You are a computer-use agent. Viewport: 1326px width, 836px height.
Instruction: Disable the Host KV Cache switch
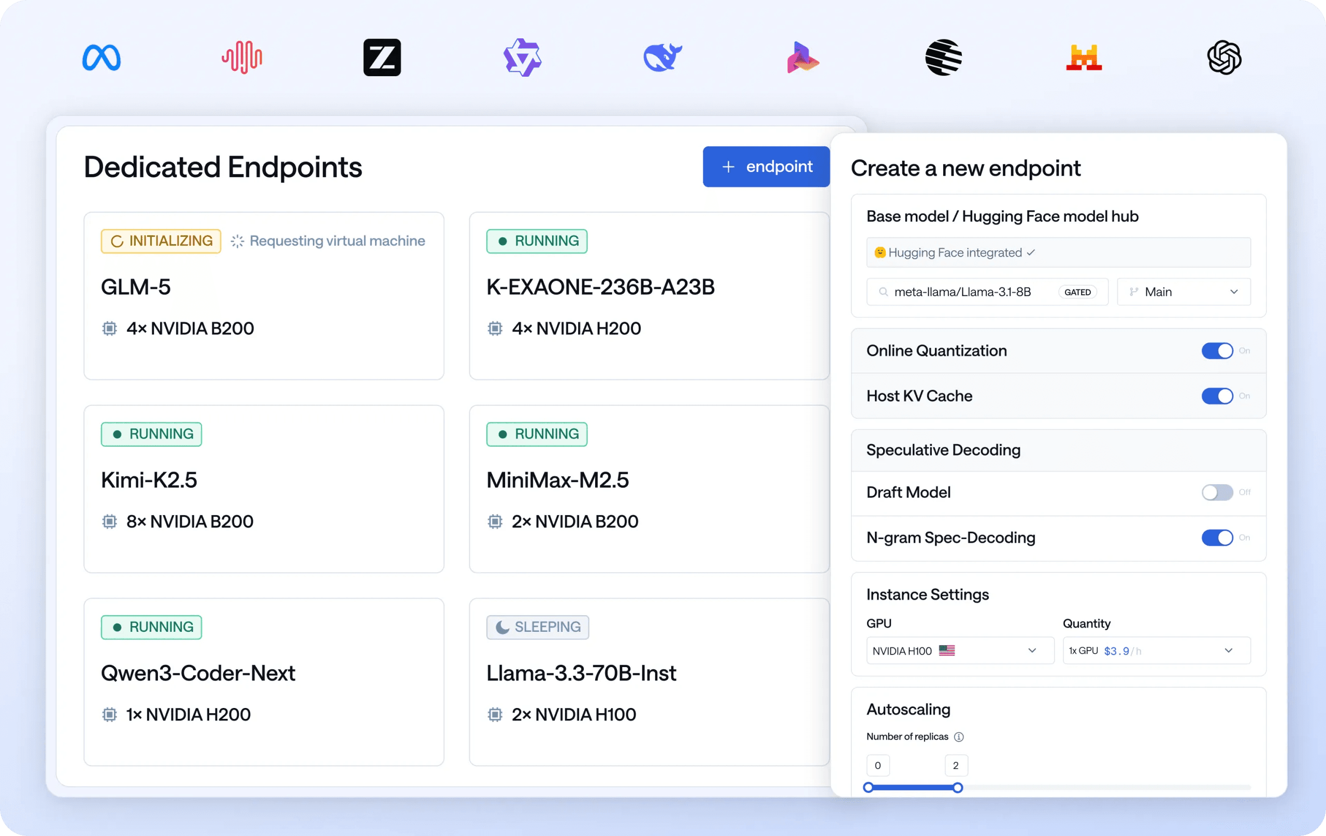tap(1217, 395)
